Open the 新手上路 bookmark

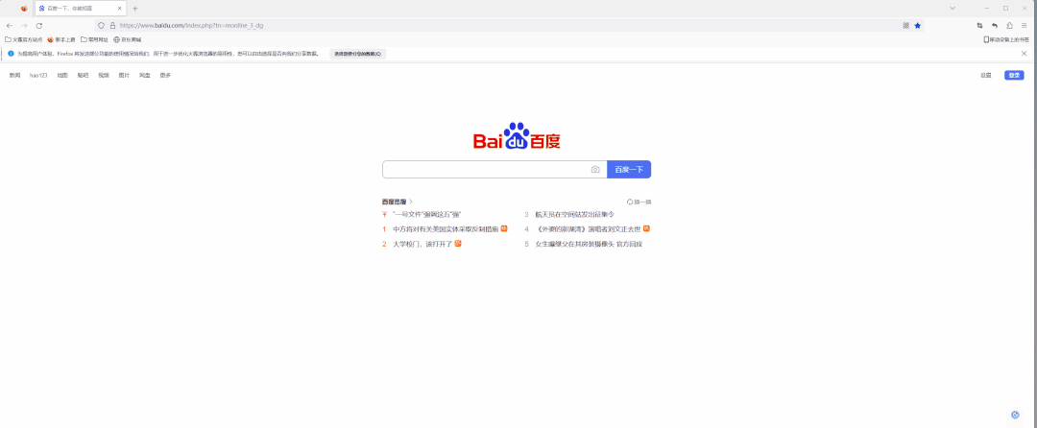coord(61,39)
